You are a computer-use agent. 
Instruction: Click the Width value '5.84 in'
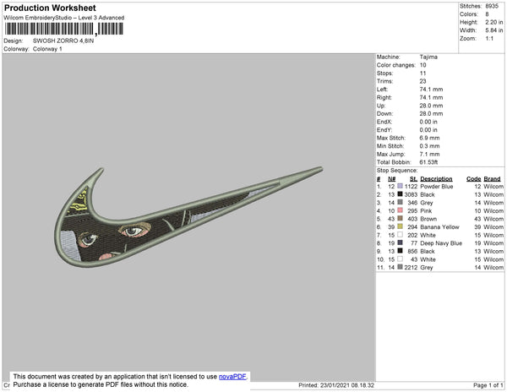(493, 30)
